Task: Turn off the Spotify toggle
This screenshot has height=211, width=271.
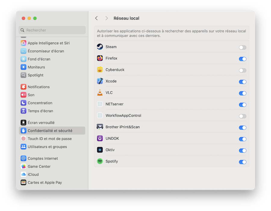Action: point(242,162)
